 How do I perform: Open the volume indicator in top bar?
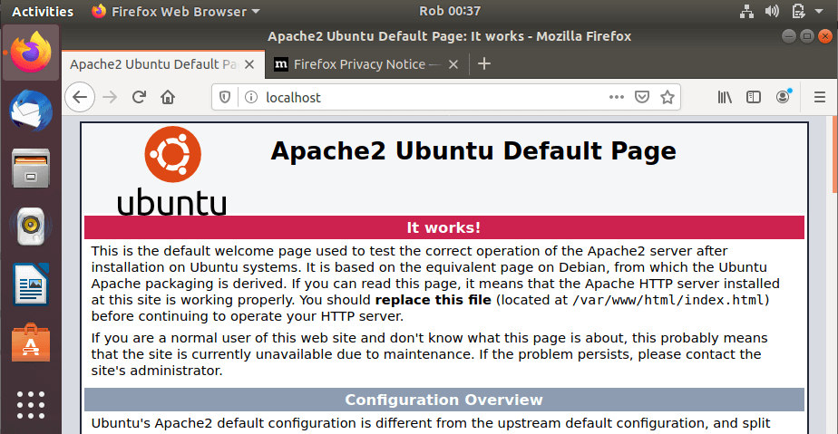pyautogui.click(x=773, y=11)
